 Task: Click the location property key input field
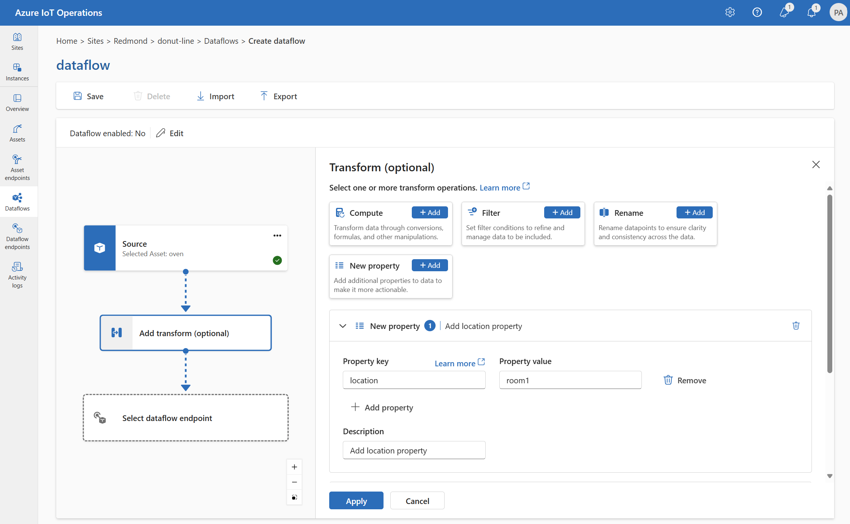pyautogui.click(x=415, y=380)
